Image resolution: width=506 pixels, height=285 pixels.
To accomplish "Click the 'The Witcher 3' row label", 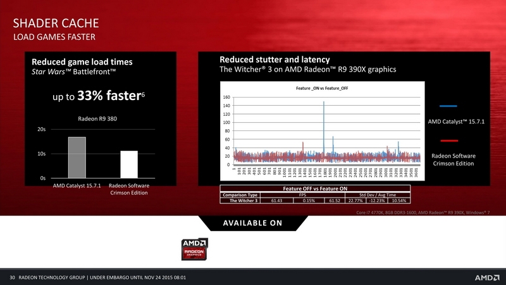I will [x=244, y=201].
